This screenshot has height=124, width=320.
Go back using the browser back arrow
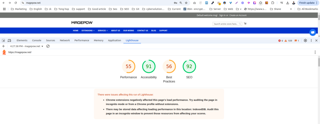(x=4, y=3)
